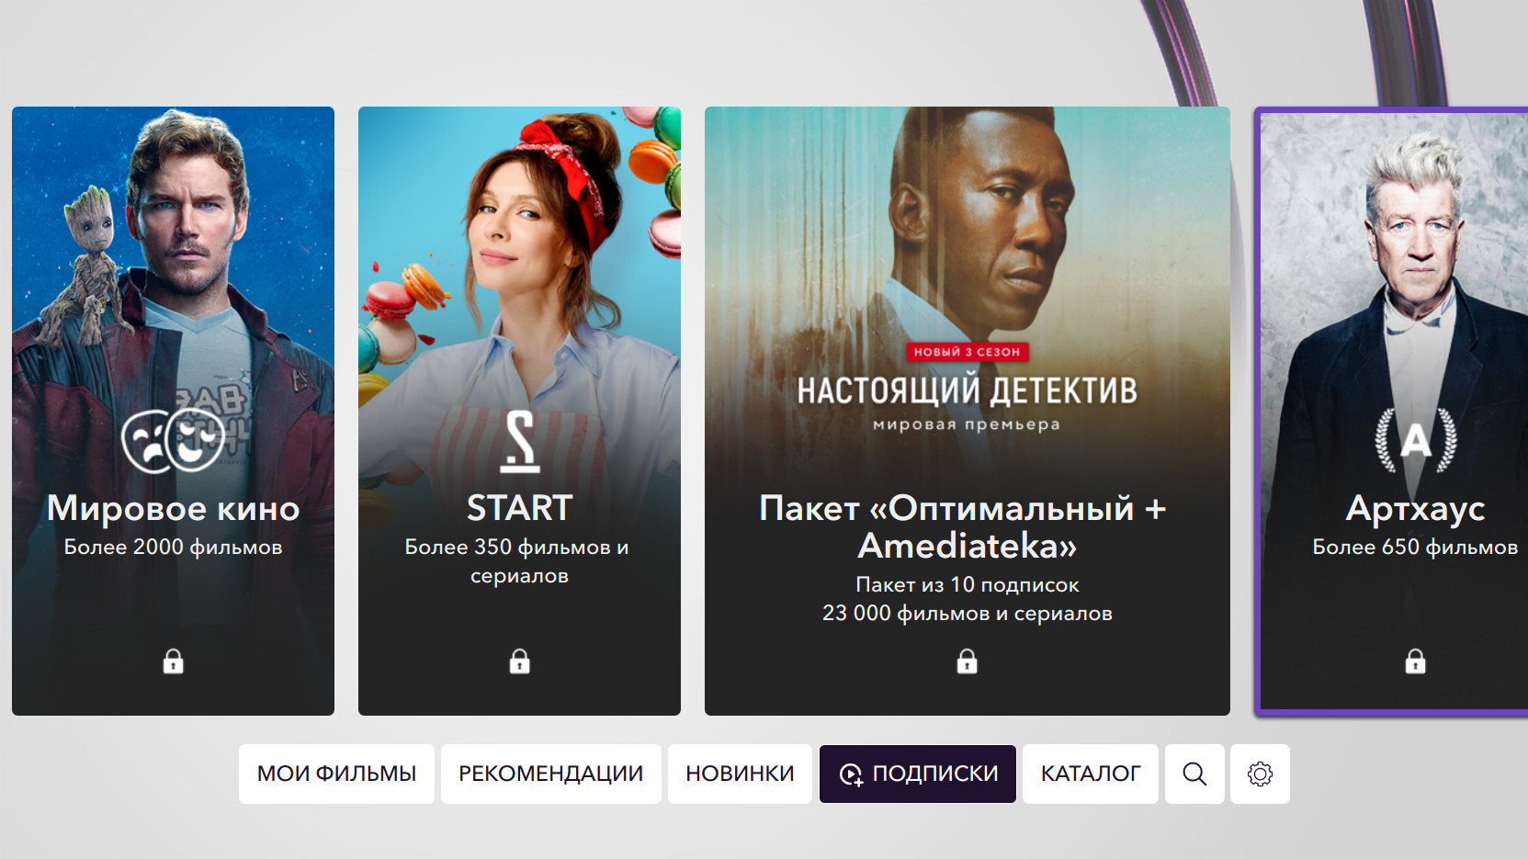This screenshot has height=859, width=1528.
Task: Click the lock icon on Артхаус card
Action: tap(1415, 661)
